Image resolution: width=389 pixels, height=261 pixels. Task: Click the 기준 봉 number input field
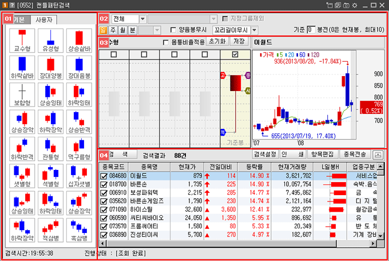(x=311, y=29)
